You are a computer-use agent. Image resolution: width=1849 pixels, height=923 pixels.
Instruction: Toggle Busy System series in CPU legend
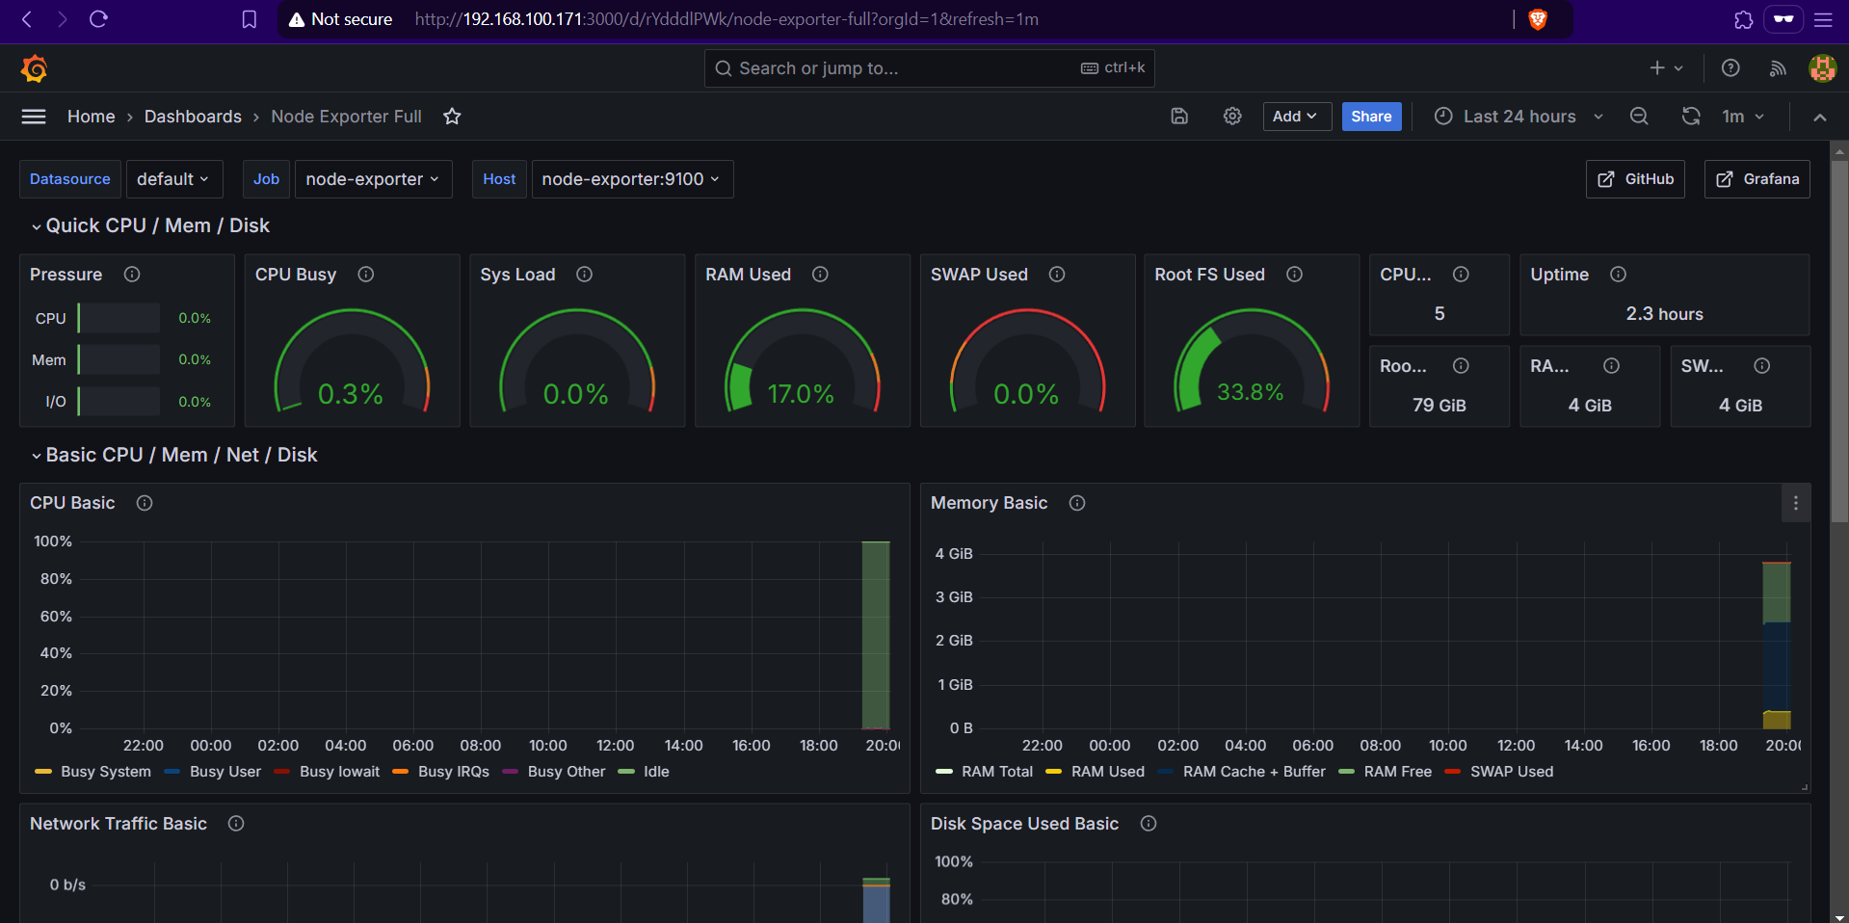coord(105,772)
